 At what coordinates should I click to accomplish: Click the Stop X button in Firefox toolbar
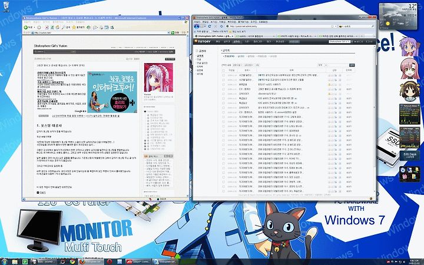pyautogui.click(x=216, y=26)
